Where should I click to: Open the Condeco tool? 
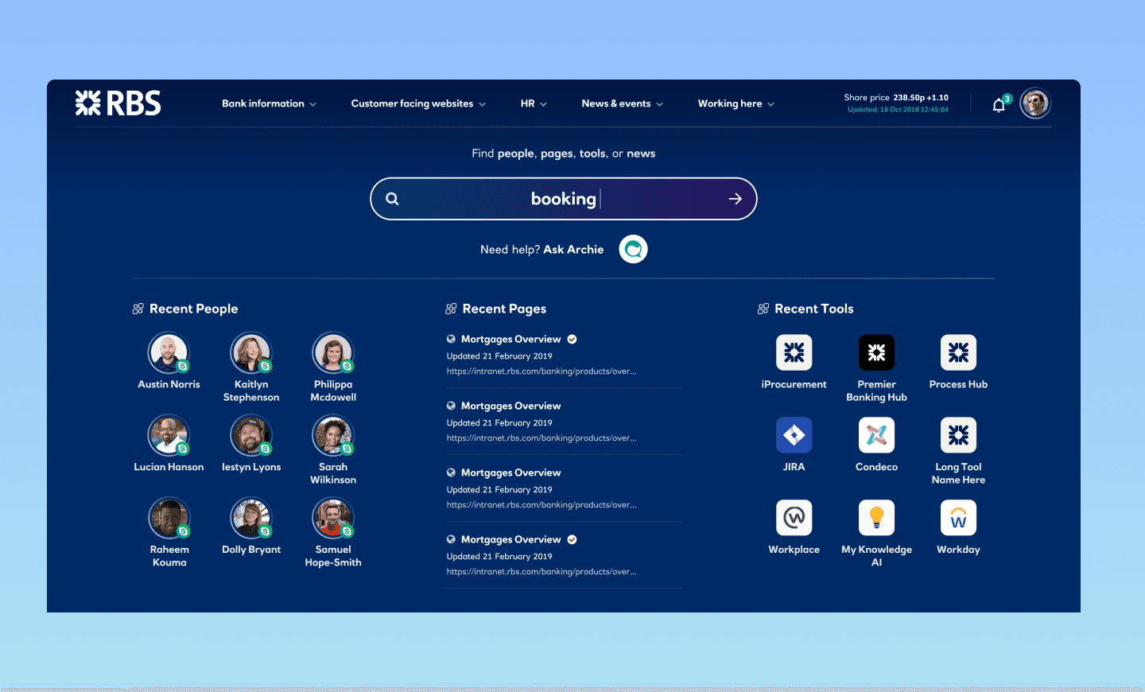[x=876, y=435]
